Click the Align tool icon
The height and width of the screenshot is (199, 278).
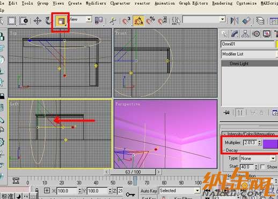point(246,21)
